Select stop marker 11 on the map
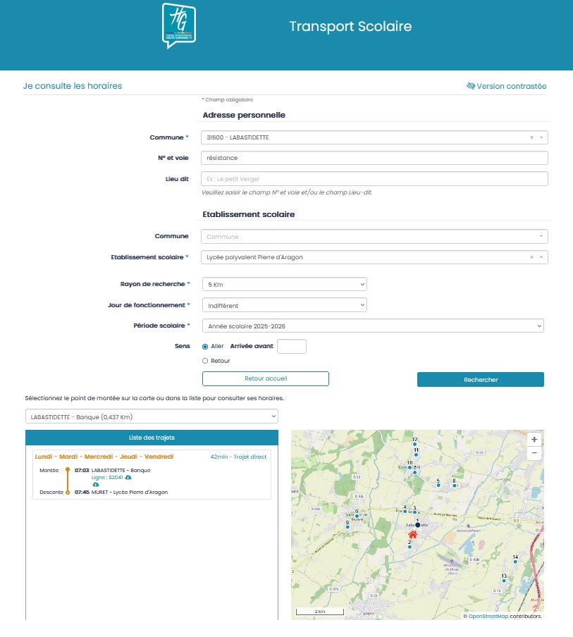Viewport: 573px width, 637px height. (416, 454)
